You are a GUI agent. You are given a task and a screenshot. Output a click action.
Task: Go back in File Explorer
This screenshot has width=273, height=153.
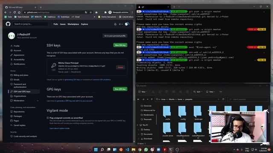click(138, 99)
